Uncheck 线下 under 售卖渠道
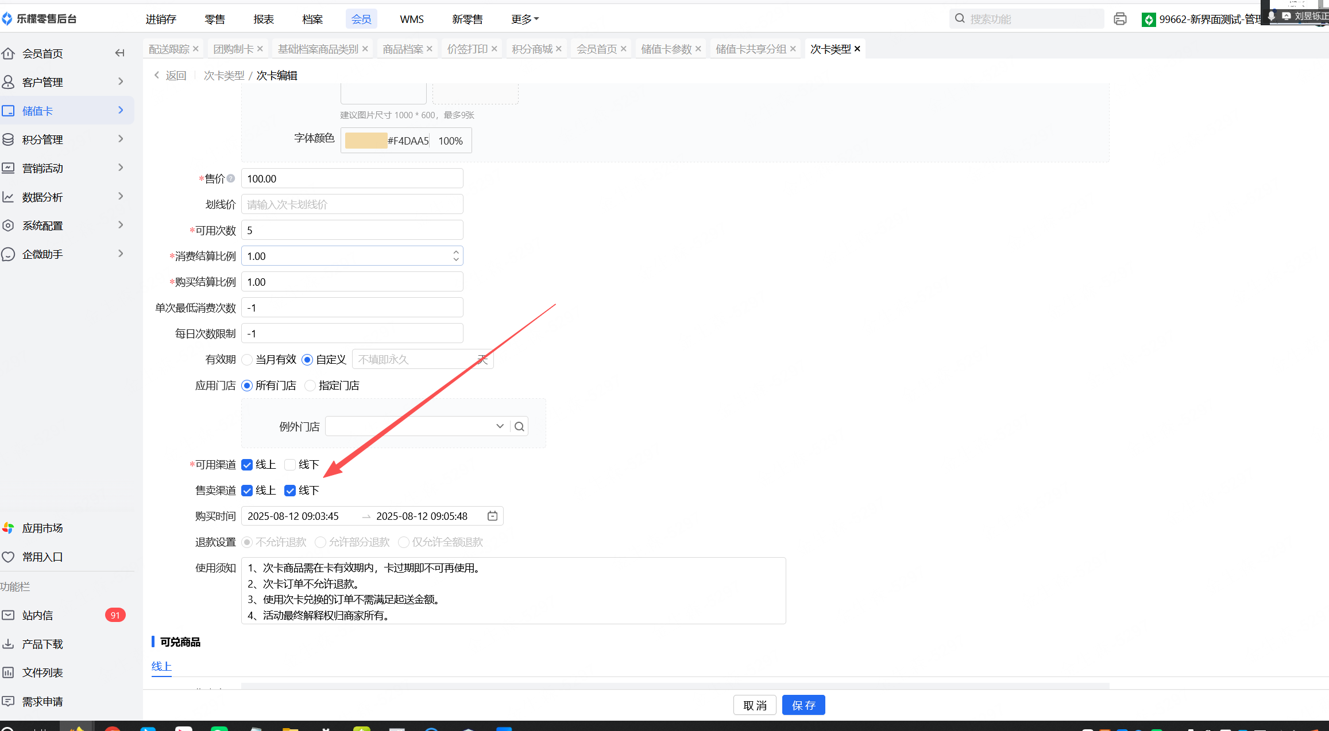This screenshot has height=731, width=1329. pyautogui.click(x=290, y=490)
